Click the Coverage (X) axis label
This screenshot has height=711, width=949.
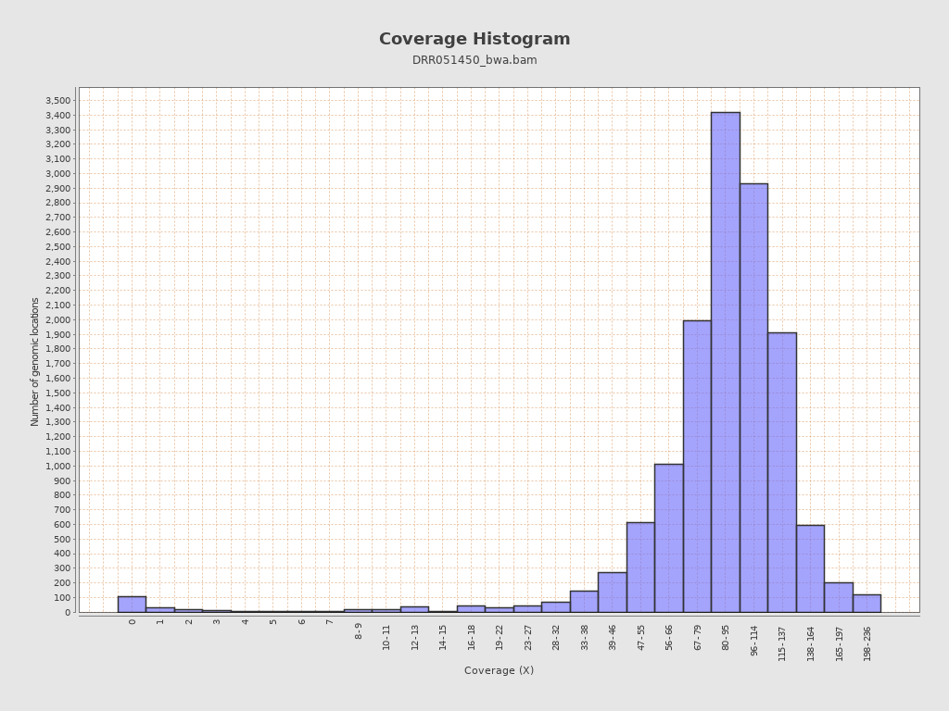point(499,670)
